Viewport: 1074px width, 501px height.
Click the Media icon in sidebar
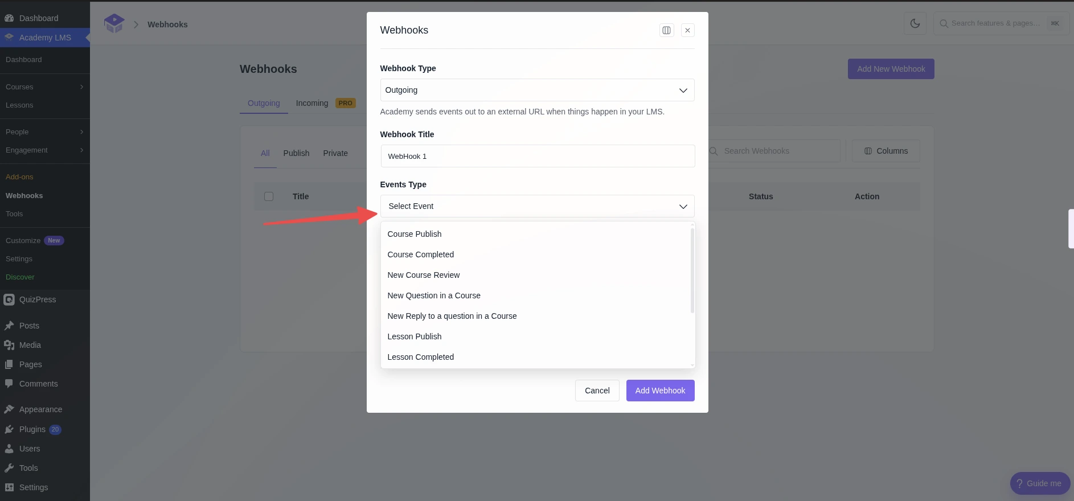click(9, 345)
